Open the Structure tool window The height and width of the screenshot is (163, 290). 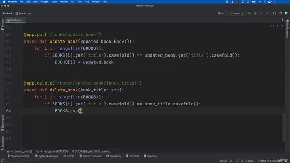(2, 143)
